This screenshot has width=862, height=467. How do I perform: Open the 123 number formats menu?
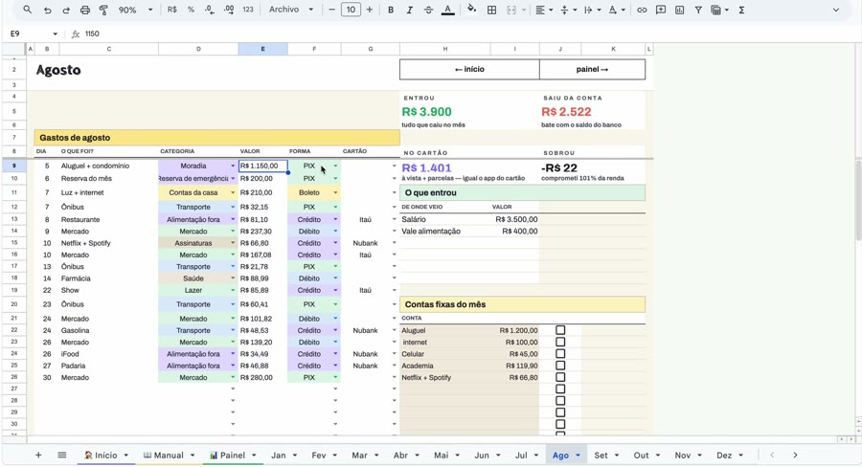(x=248, y=10)
